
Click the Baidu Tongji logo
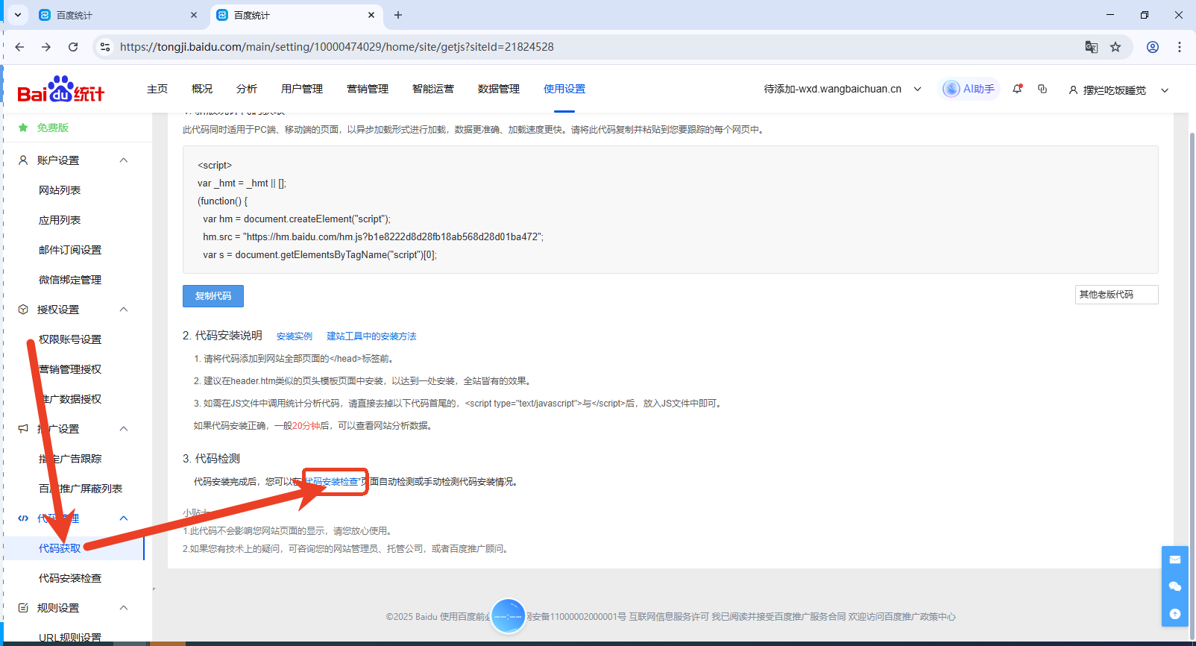click(x=60, y=89)
